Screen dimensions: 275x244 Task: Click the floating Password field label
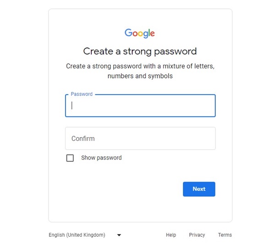(82, 94)
